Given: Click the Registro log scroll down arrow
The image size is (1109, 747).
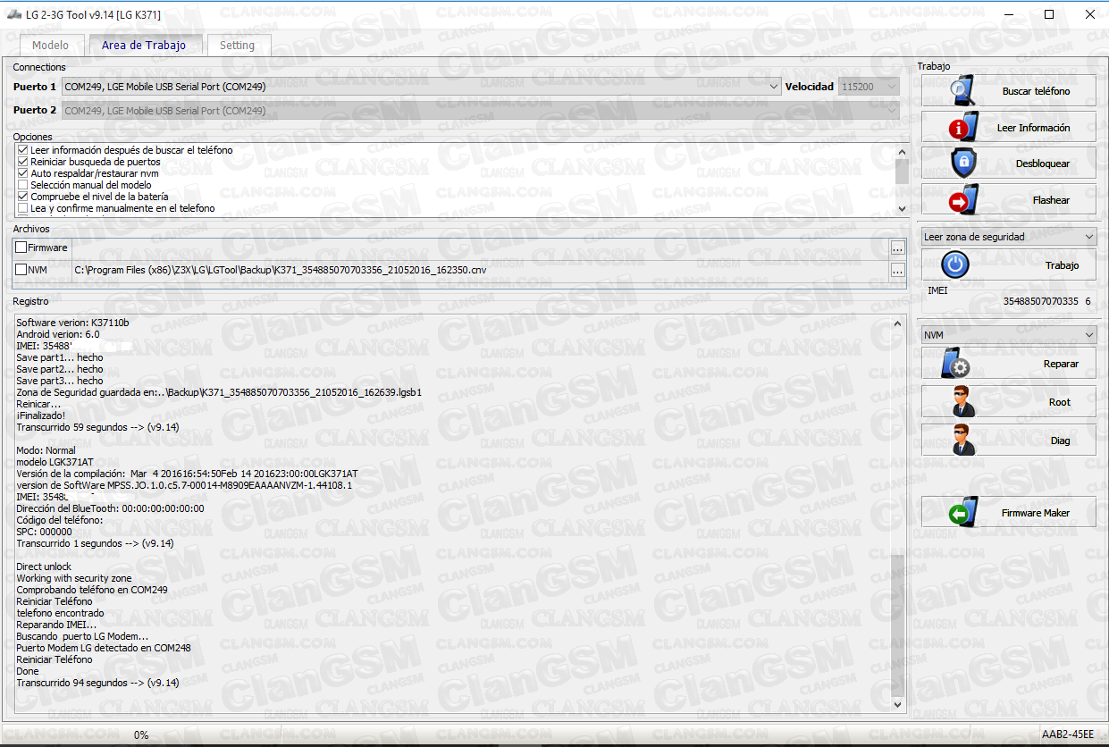Looking at the screenshot, I should point(899,704).
